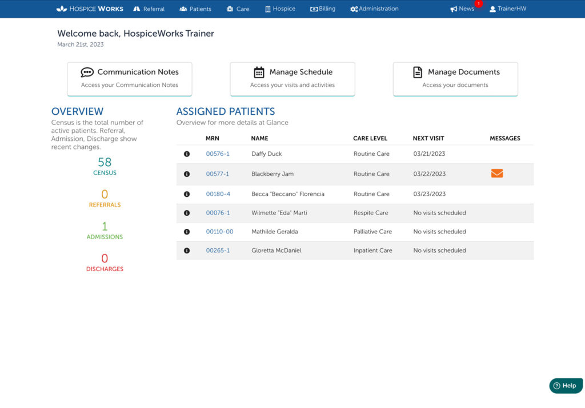Click the info icon for Wilmette "Eda" Marti
Screen dimensions: 585x408
[187, 213]
